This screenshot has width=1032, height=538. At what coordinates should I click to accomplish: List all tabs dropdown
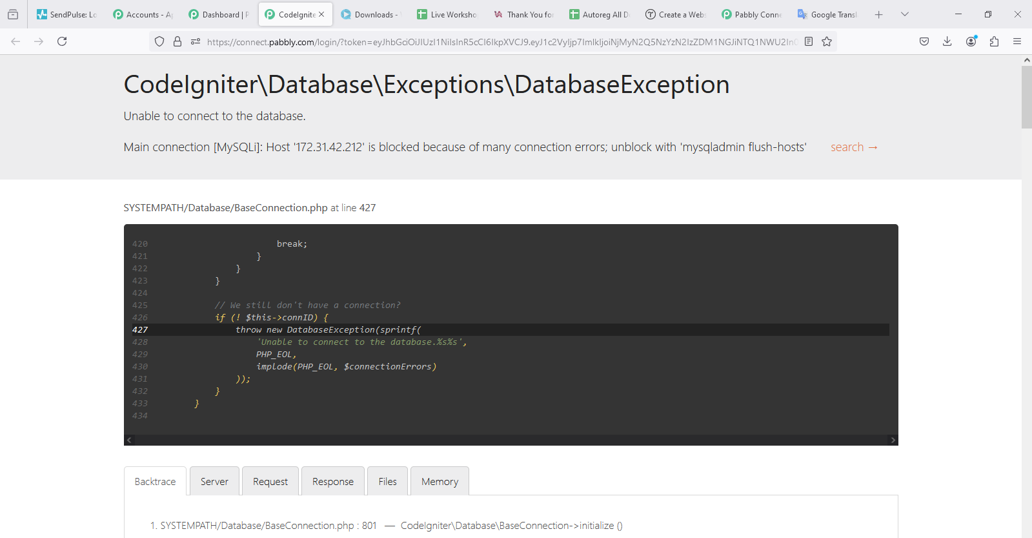[905, 14]
